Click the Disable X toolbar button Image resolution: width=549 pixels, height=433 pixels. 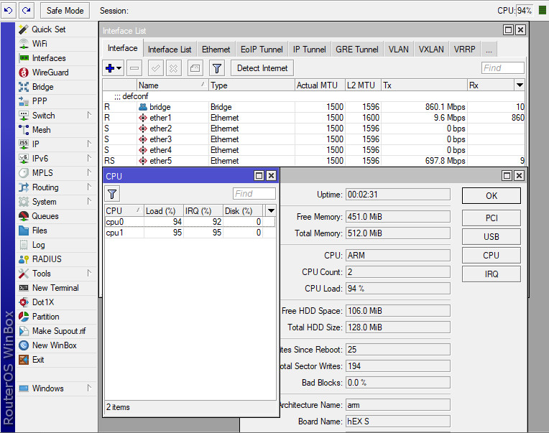[x=173, y=67]
